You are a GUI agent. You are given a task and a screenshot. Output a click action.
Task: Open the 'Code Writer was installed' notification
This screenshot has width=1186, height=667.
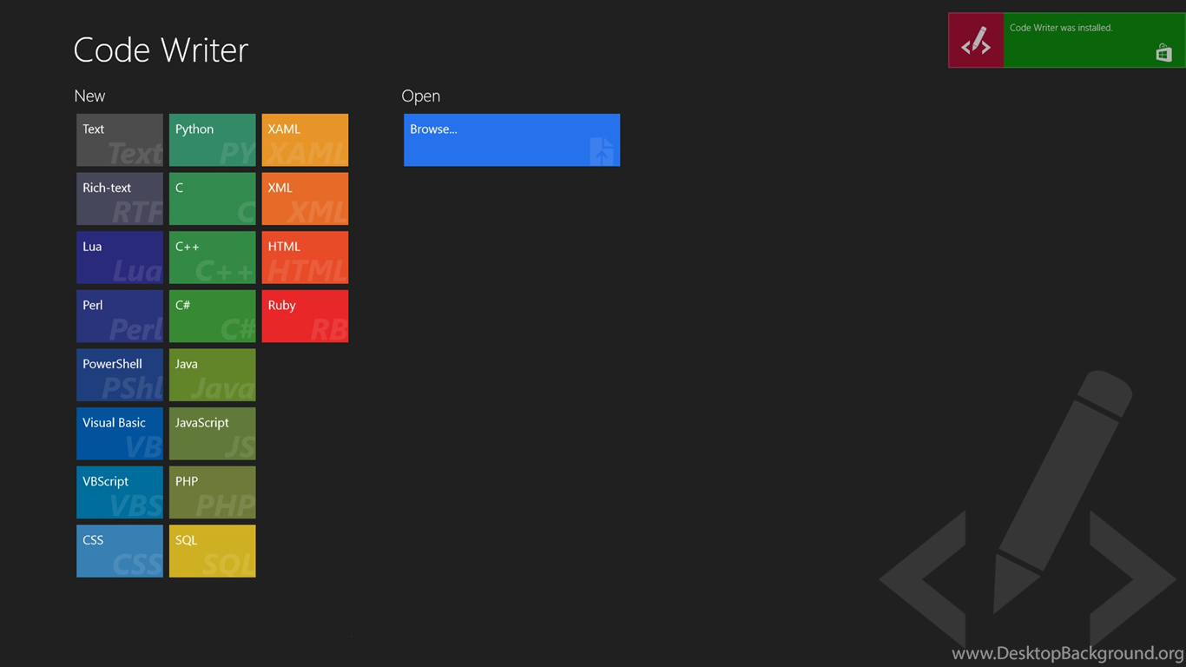[x=1067, y=40]
